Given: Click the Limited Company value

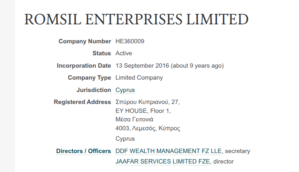Looking at the screenshot, I should click(x=139, y=78).
